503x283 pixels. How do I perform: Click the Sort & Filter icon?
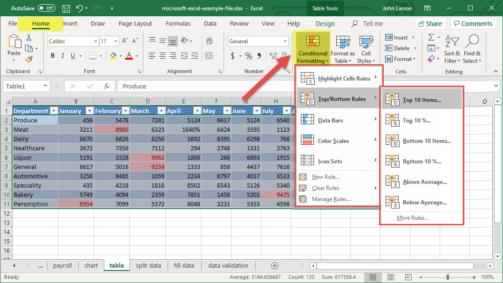452,50
